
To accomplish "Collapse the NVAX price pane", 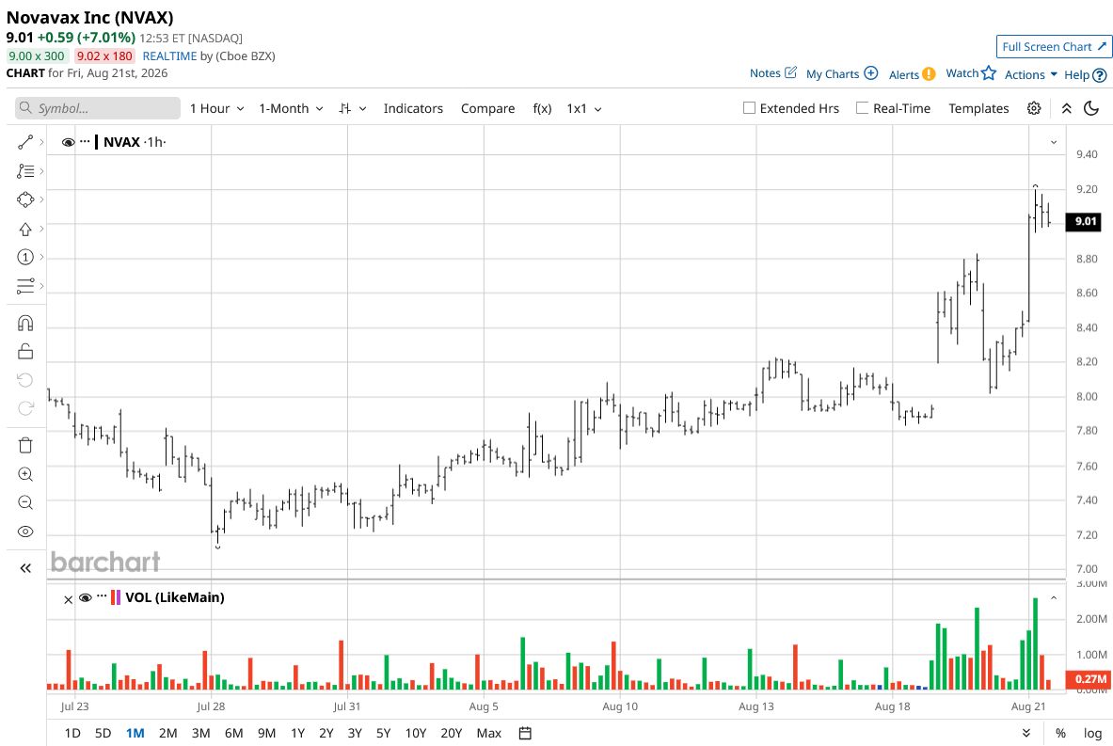I will point(1054,143).
